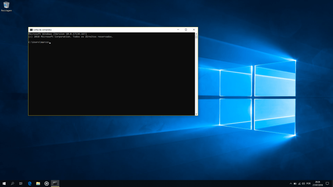
Task: Switch input language via POR indicator
Action: click(308, 184)
